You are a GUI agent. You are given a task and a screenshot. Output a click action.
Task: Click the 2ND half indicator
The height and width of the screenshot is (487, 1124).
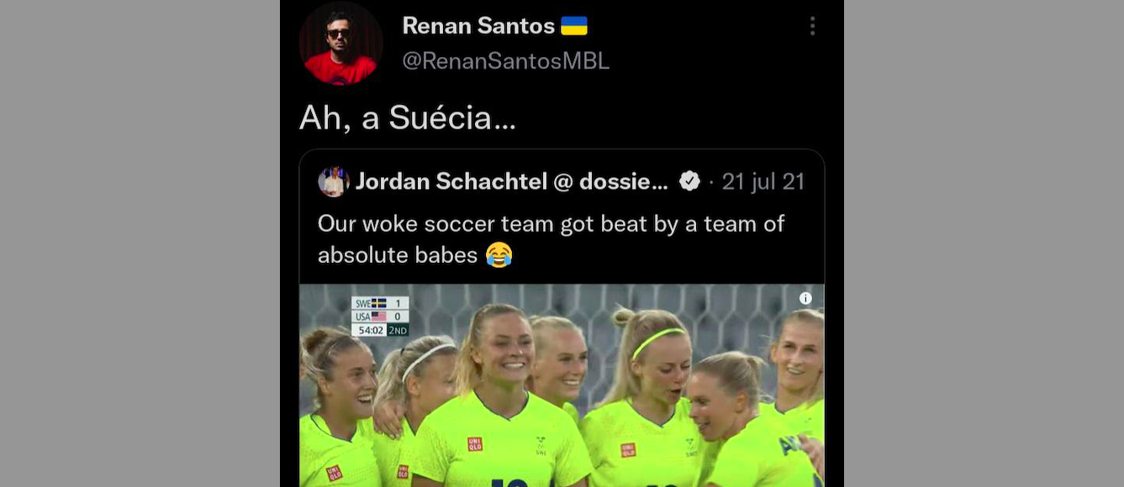398,331
